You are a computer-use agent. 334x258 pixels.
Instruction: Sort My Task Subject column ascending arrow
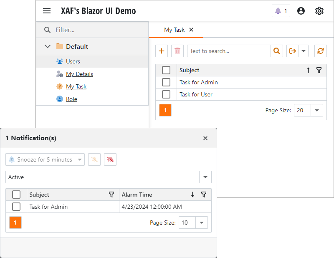click(308, 70)
